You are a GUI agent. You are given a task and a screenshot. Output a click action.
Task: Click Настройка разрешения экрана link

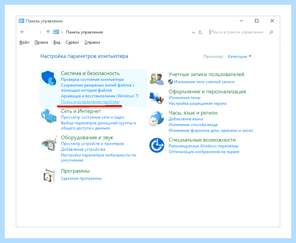[198, 104]
